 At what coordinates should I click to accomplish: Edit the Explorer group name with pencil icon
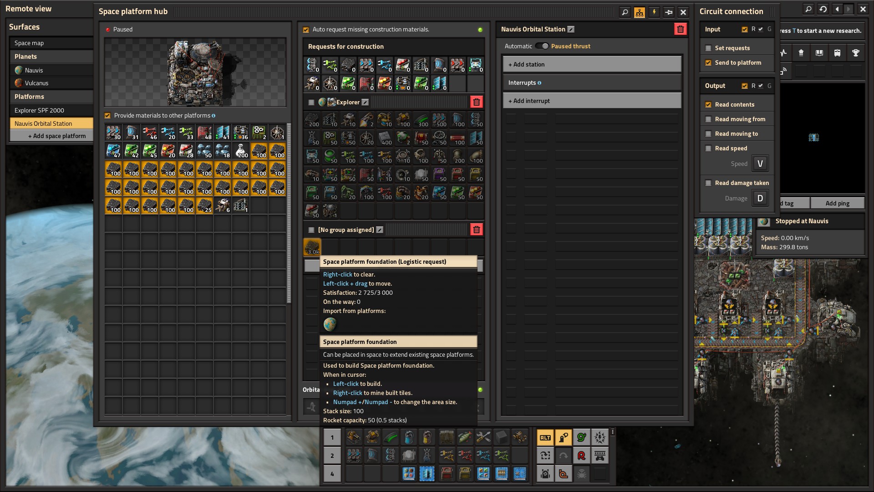click(x=365, y=102)
